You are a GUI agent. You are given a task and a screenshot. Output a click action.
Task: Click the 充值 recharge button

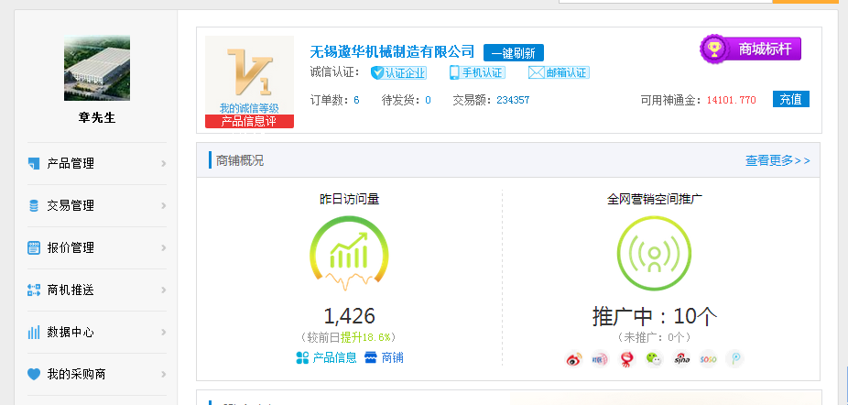click(x=790, y=99)
